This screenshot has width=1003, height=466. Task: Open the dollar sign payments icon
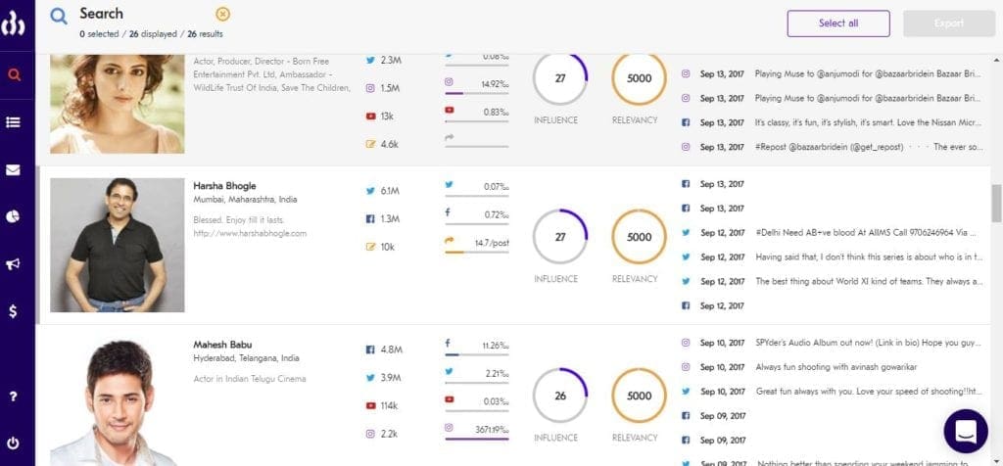click(14, 311)
